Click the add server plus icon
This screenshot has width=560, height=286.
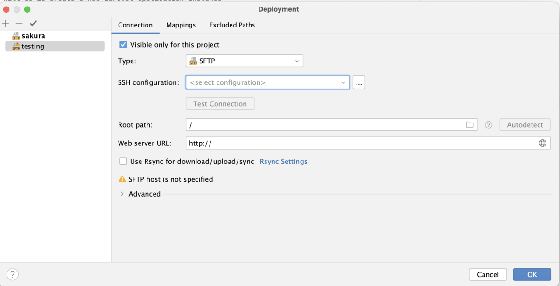tap(6, 23)
